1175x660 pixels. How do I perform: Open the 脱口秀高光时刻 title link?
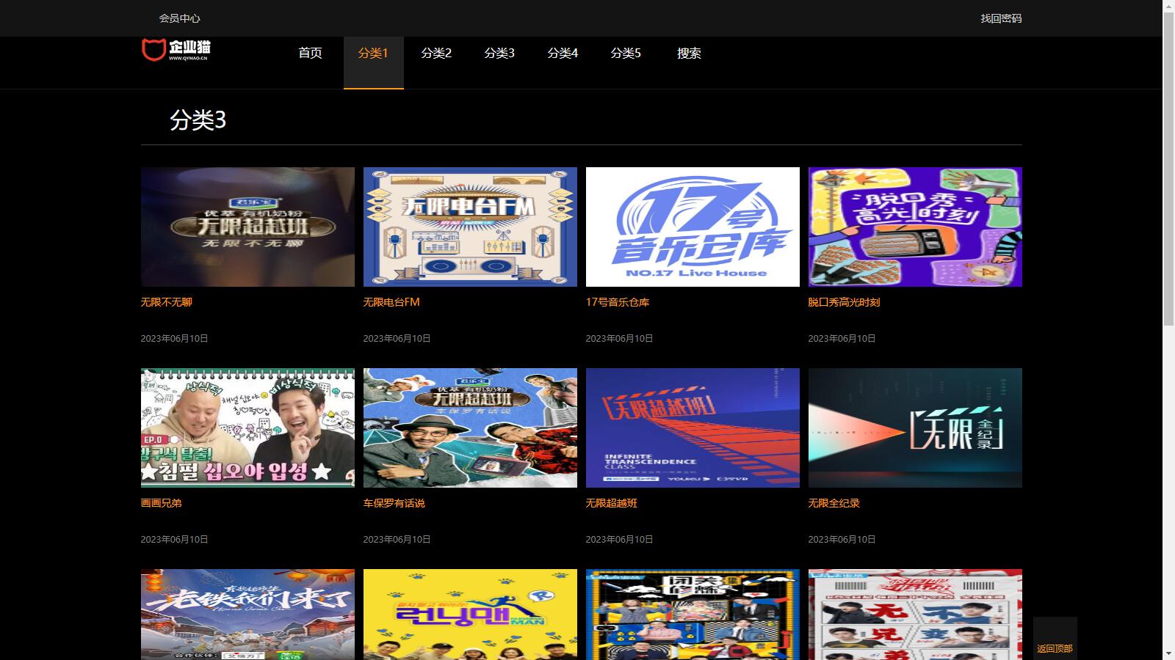(844, 302)
